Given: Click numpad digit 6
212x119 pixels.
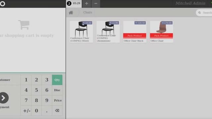Looking at the screenshot, I should tap(47, 90).
